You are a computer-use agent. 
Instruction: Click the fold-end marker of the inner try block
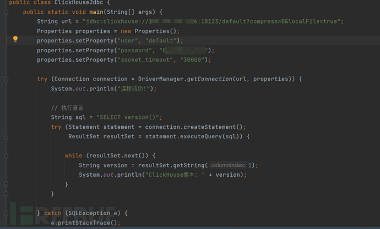point(6,194)
